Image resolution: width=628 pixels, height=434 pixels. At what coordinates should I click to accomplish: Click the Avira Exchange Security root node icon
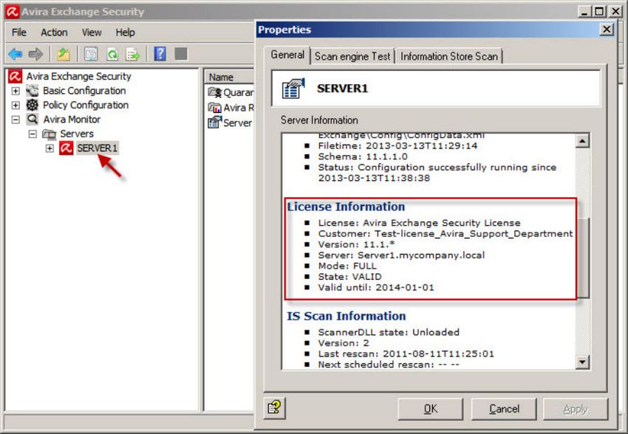(16, 76)
